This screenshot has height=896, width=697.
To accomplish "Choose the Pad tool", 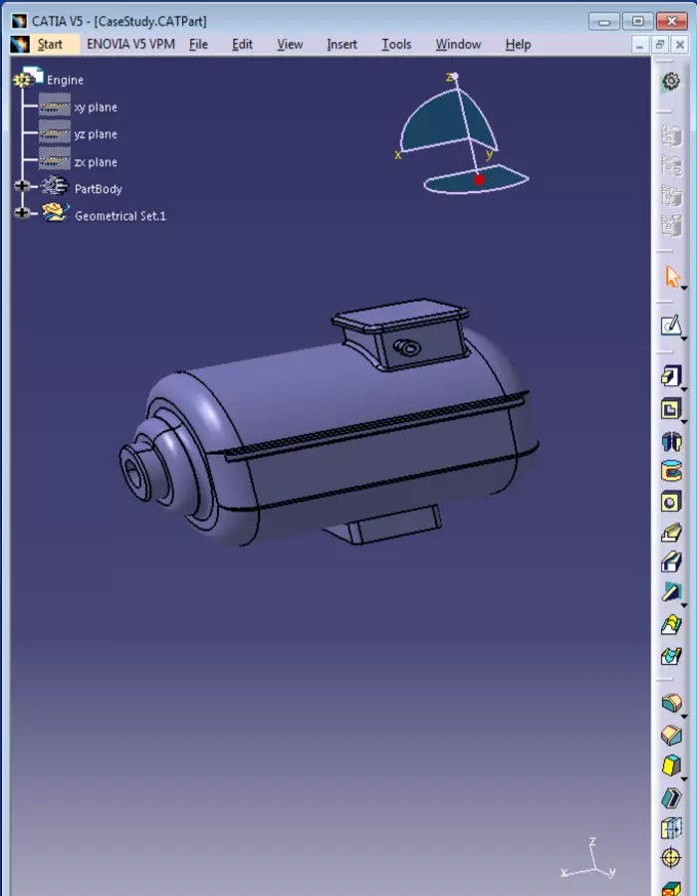I will 671,376.
